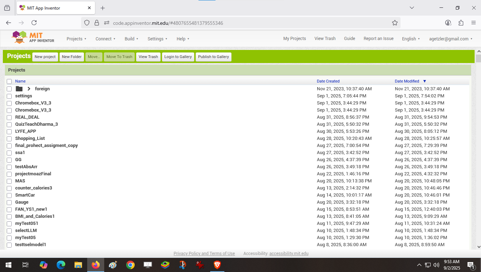The width and height of the screenshot is (481, 272).
Task: Open the Privacy Policy and Terms link
Action: (x=204, y=254)
